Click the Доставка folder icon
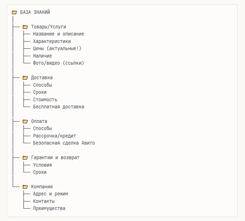 (x=25, y=78)
